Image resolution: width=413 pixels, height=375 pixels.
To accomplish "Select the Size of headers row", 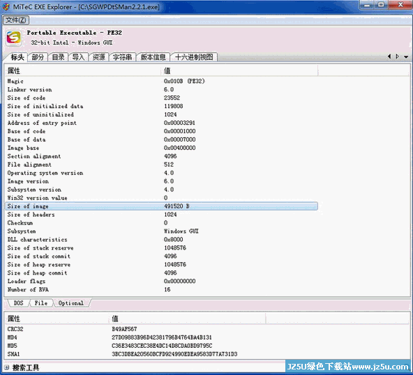I will click(x=161, y=215).
